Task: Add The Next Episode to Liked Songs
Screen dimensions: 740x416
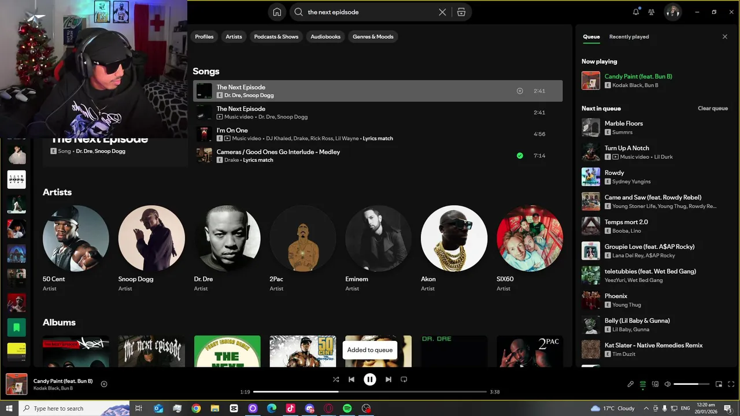Action: click(520, 91)
